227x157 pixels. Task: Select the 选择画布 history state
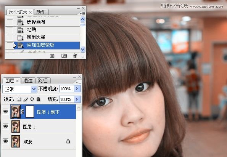coord(47,22)
